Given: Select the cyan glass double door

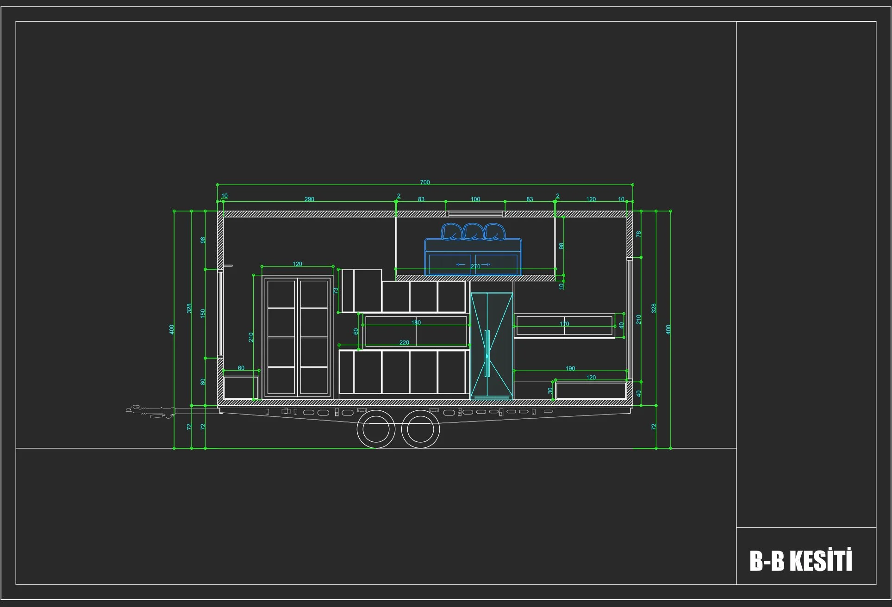Looking at the screenshot, I should 492,345.
